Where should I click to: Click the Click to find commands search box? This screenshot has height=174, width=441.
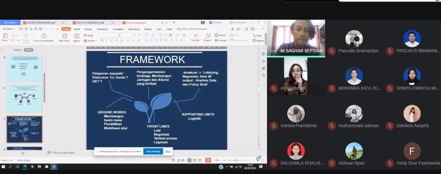point(192,29)
